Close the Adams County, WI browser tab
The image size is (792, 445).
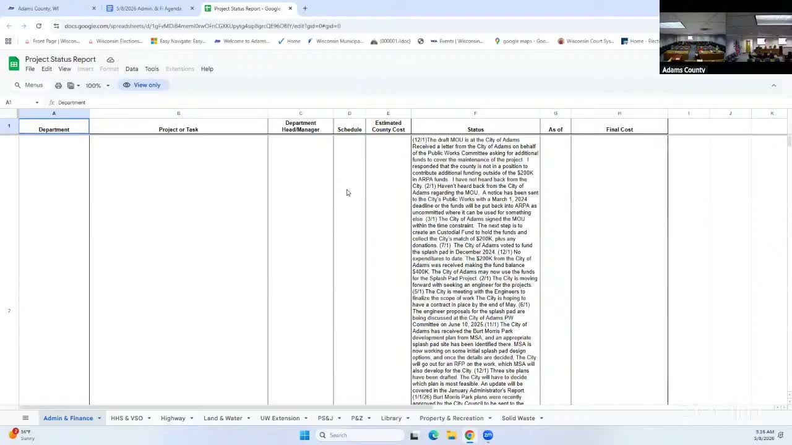94,9
